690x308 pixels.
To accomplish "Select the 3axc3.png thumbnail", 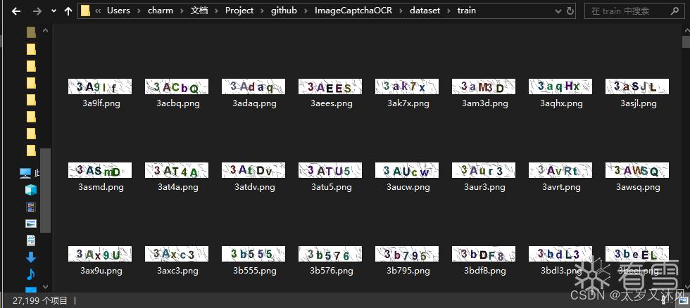I will click(177, 254).
